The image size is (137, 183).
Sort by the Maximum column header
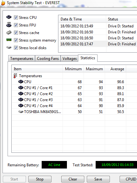(94, 69)
